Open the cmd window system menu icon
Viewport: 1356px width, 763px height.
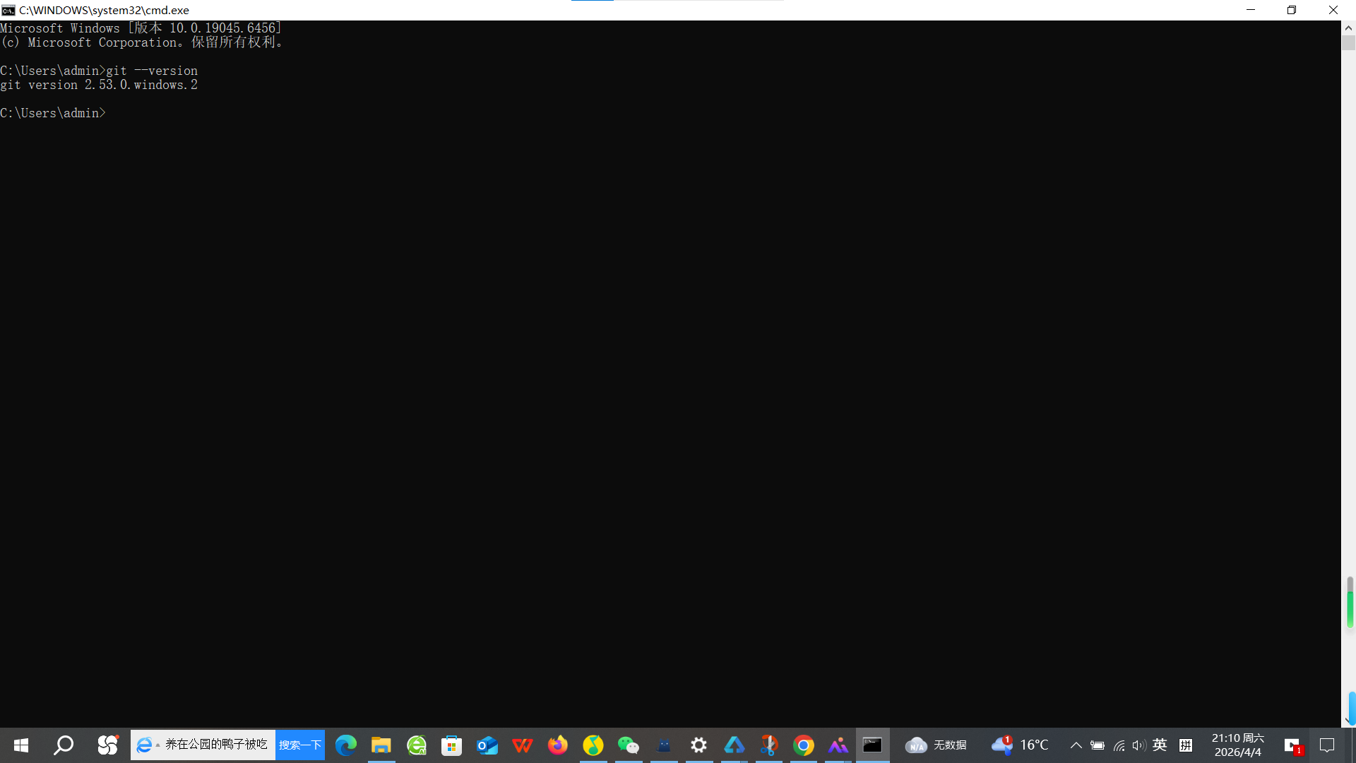coord(8,10)
